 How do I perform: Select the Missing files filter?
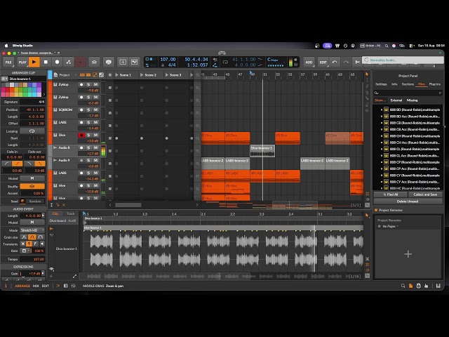[x=412, y=100]
